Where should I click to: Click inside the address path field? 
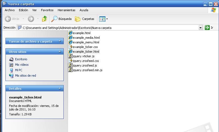click(110, 28)
